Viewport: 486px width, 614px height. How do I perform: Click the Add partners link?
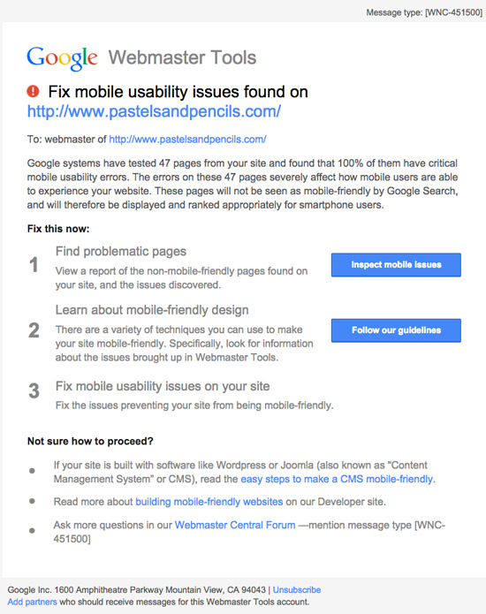pyautogui.click(x=32, y=602)
